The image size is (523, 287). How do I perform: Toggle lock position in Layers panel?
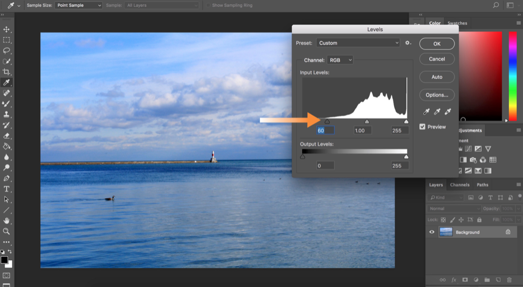pos(461,220)
